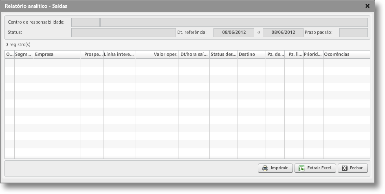This screenshot has height=194, width=385.
Task: Sort by the Pz. li... column header
Action: click(294, 54)
